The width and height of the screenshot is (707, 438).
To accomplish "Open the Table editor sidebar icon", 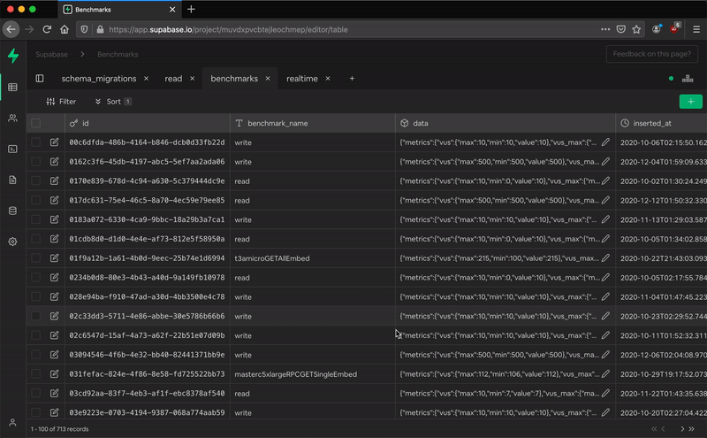I will (x=12, y=87).
